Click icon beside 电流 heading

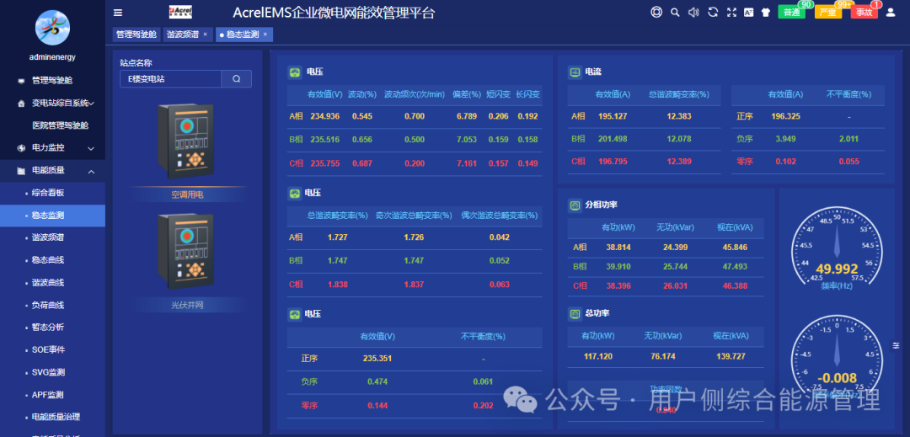575,72
